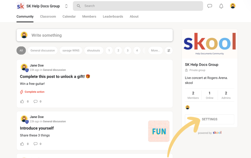Select the All category filter

click(x=21, y=50)
